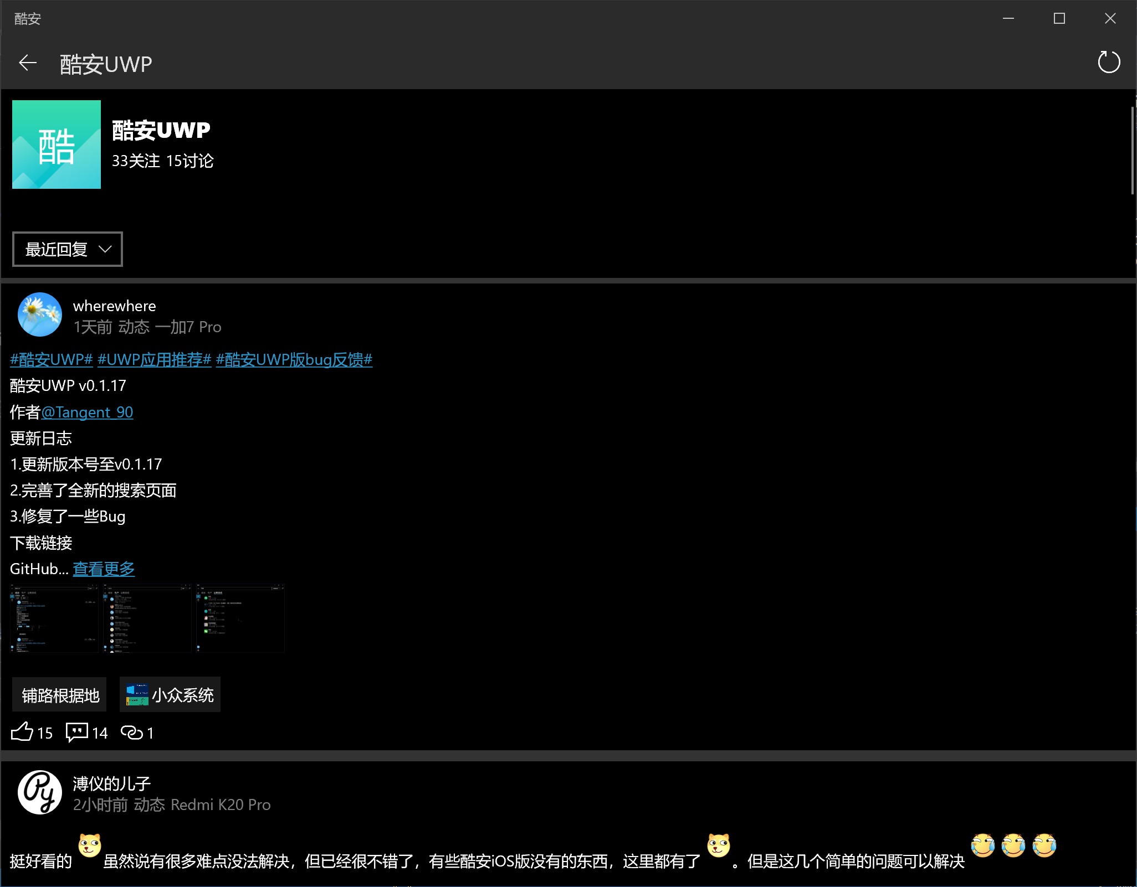Open comments using the speech bubble icon
Image resolution: width=1137 pixels, height=887 pixels.
point(77,732)
